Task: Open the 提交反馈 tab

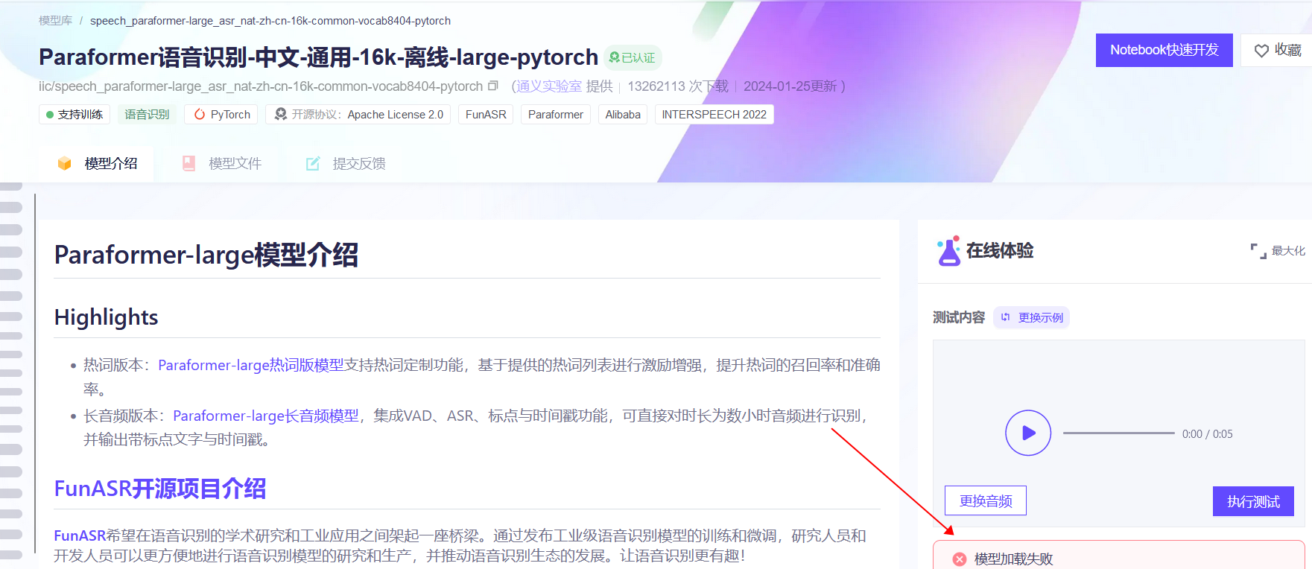Action: [x=346, y=163]
